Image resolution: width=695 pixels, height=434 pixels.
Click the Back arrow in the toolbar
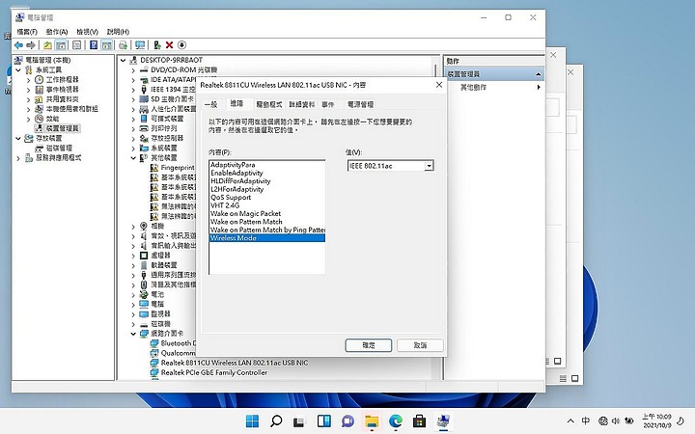tap(18, 45)
